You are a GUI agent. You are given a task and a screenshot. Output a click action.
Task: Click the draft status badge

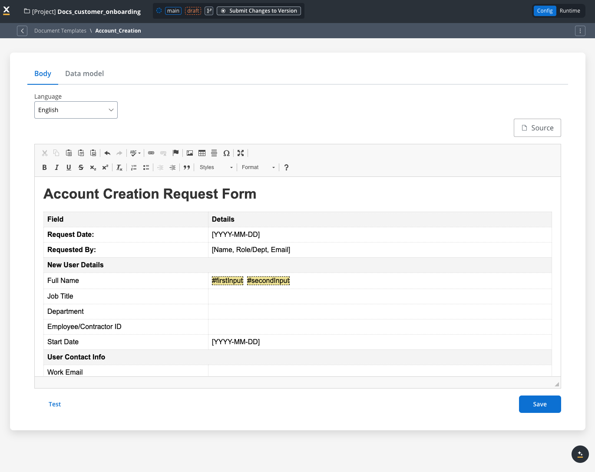tap(193, 11)
